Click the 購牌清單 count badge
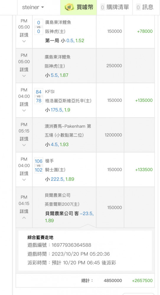Viewport: 160px width, 295px height. click(x=103, y=7)
